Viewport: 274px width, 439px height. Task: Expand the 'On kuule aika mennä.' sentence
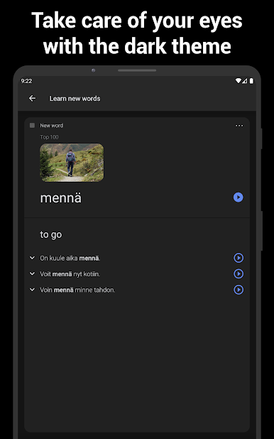tap(32, 258)
